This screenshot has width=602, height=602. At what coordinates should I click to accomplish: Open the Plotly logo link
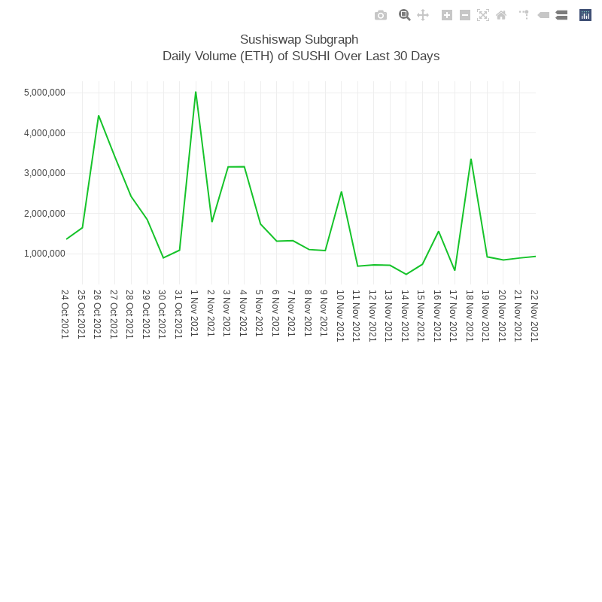point(585,15)
